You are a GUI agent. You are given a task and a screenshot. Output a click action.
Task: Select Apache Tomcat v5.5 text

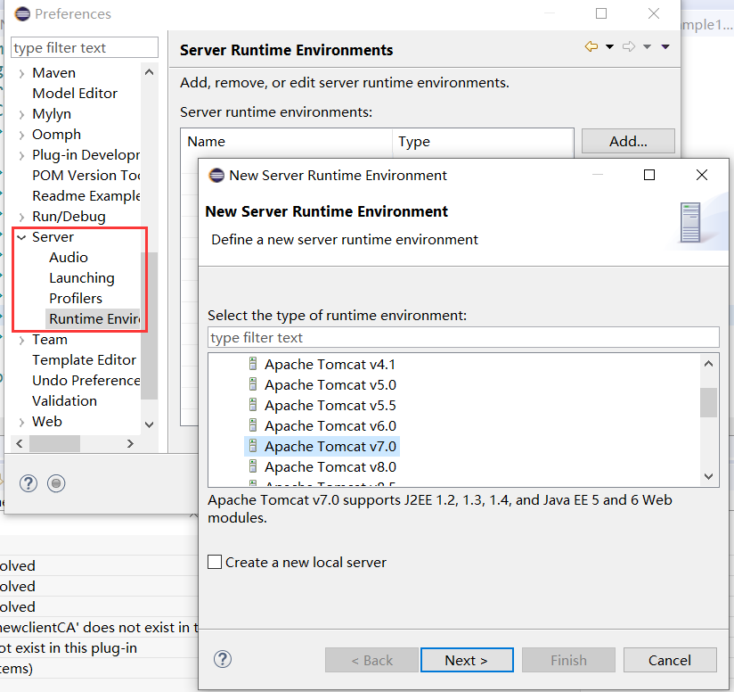pyautogui.click(x=330, y=405)
